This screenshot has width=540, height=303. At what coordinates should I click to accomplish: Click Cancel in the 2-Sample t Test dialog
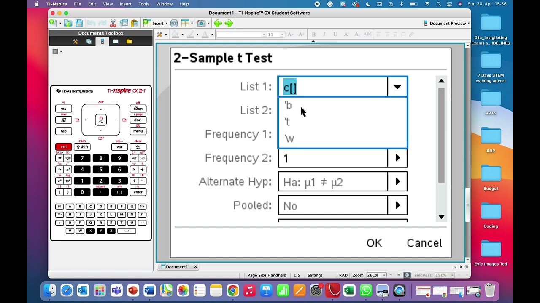tap(424, 243)
